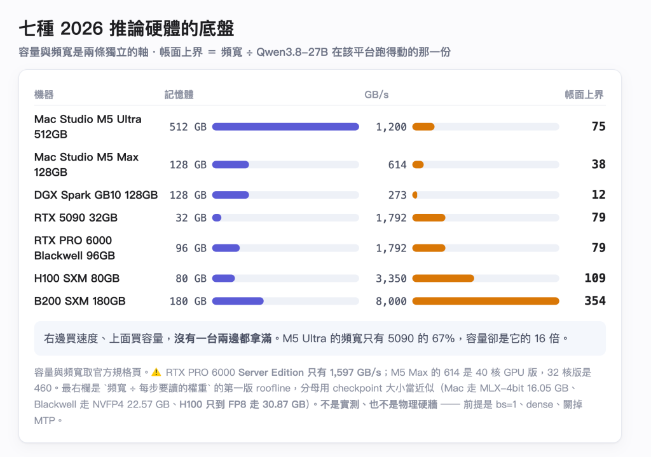Image resolution: width=651 pixels, height=457 pixels.
Task: Click the orange bandwidth bar for B200 SXM
Action: 486,301
